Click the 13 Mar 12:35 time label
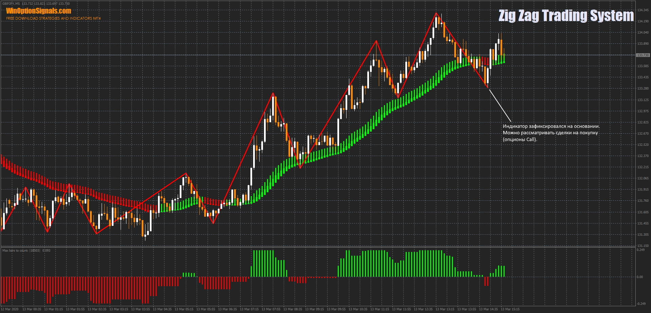 tap(423, 309)
